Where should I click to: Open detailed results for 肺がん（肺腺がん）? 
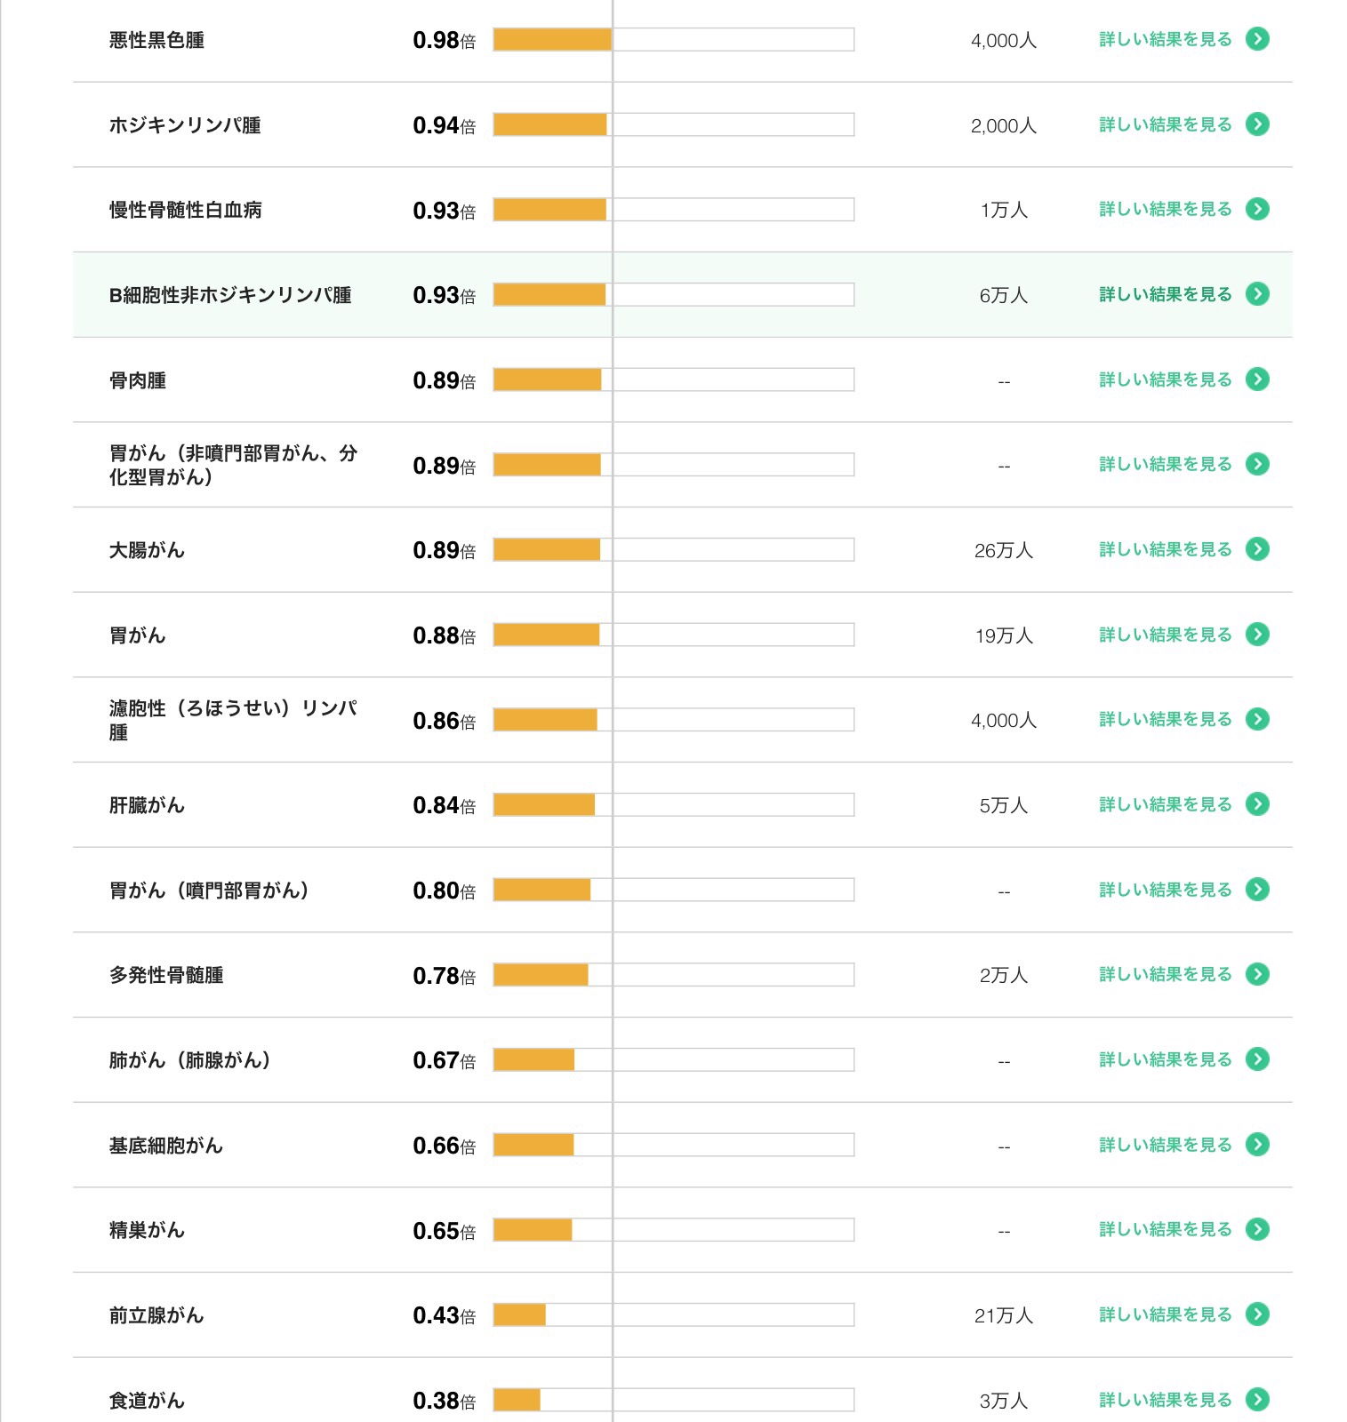click(x=1183, y=1059)
